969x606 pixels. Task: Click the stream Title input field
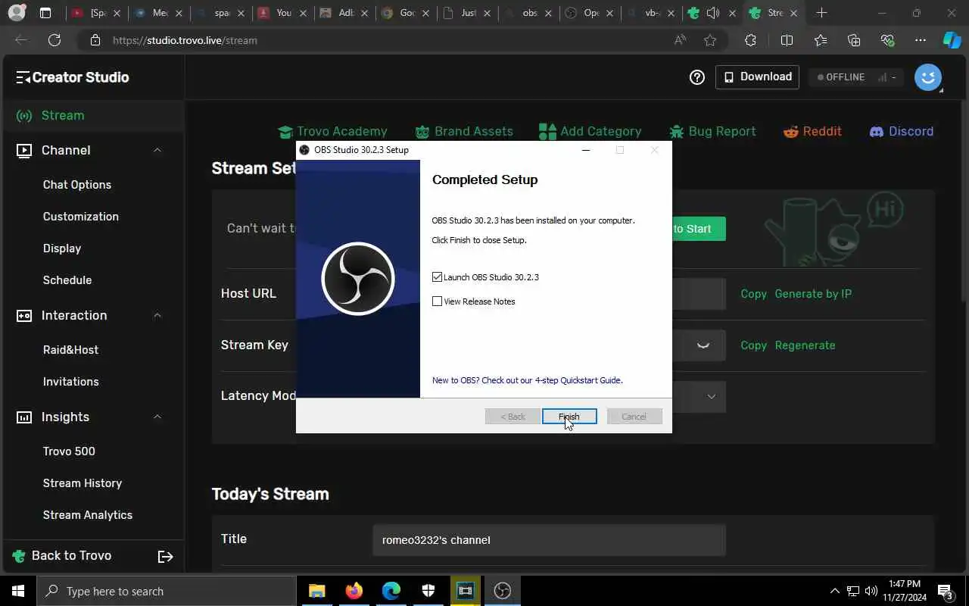[x=549, y=540]
